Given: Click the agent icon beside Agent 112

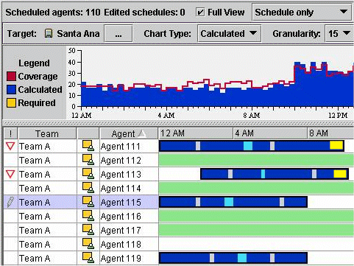Looking at the screenshot, I should coord(88,160).
